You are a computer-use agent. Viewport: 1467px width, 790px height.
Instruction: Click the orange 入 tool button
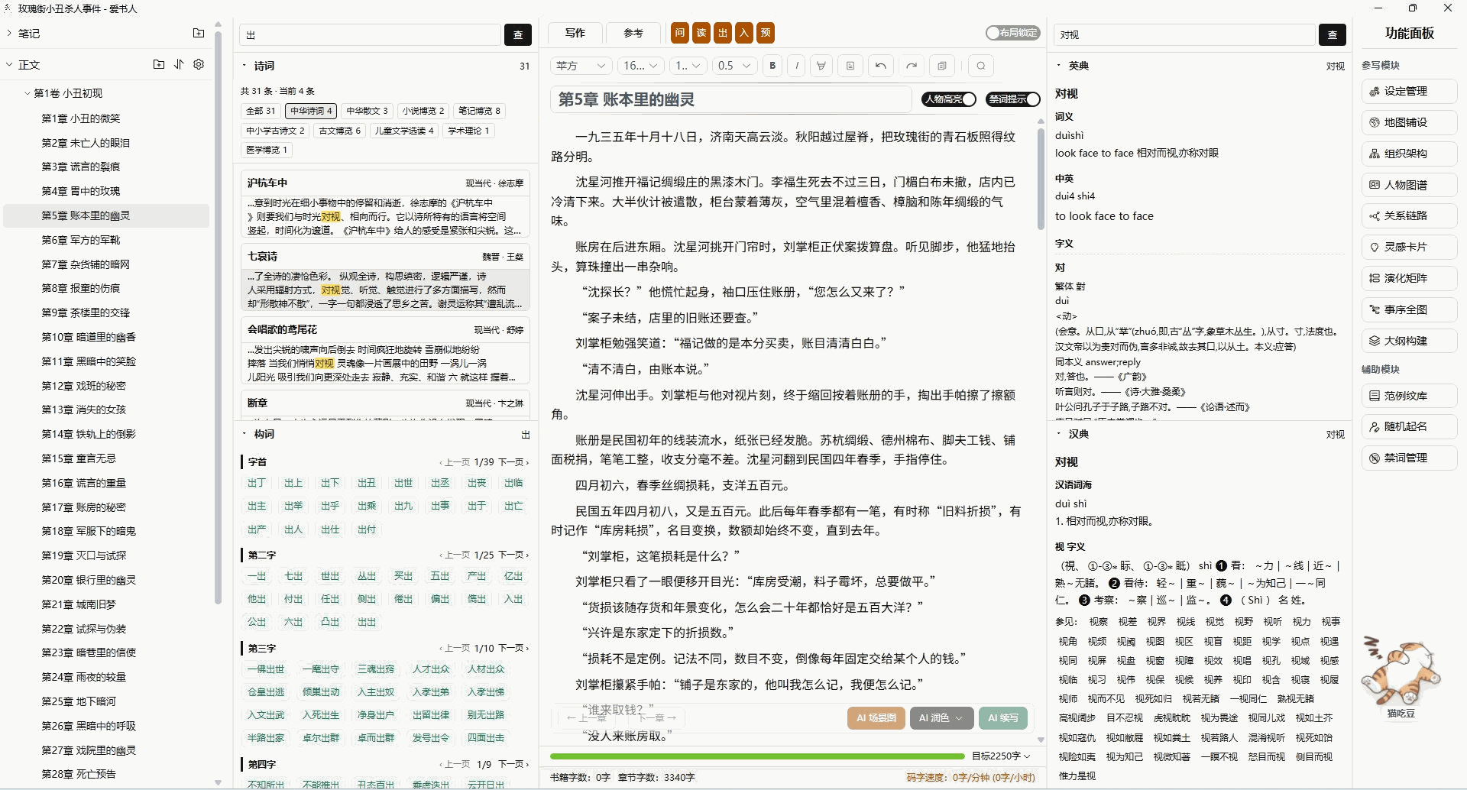pyautogui.click(x=743, y=33)
